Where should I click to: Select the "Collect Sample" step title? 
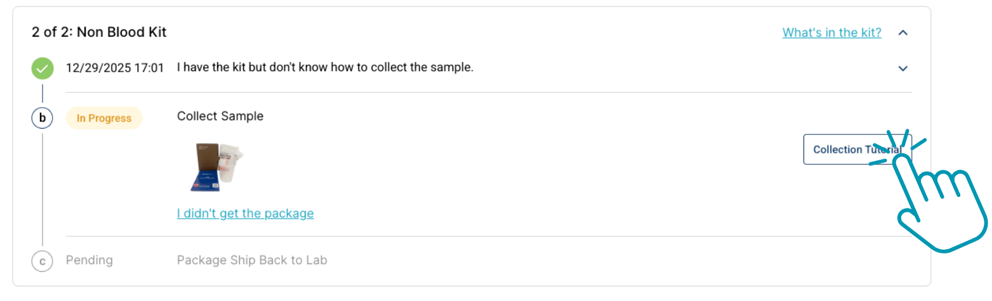tap(220, 116)
